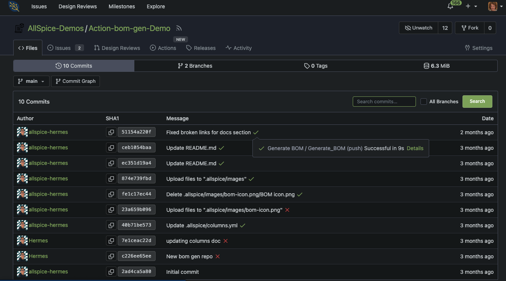Open commit message Fixed broken links for docs section

(209, 132)
